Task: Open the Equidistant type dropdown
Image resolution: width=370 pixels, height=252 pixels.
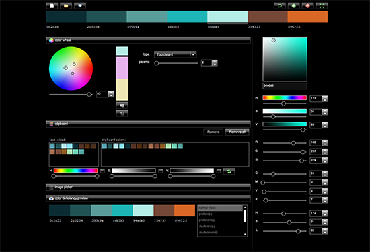Action: [175, 54]
